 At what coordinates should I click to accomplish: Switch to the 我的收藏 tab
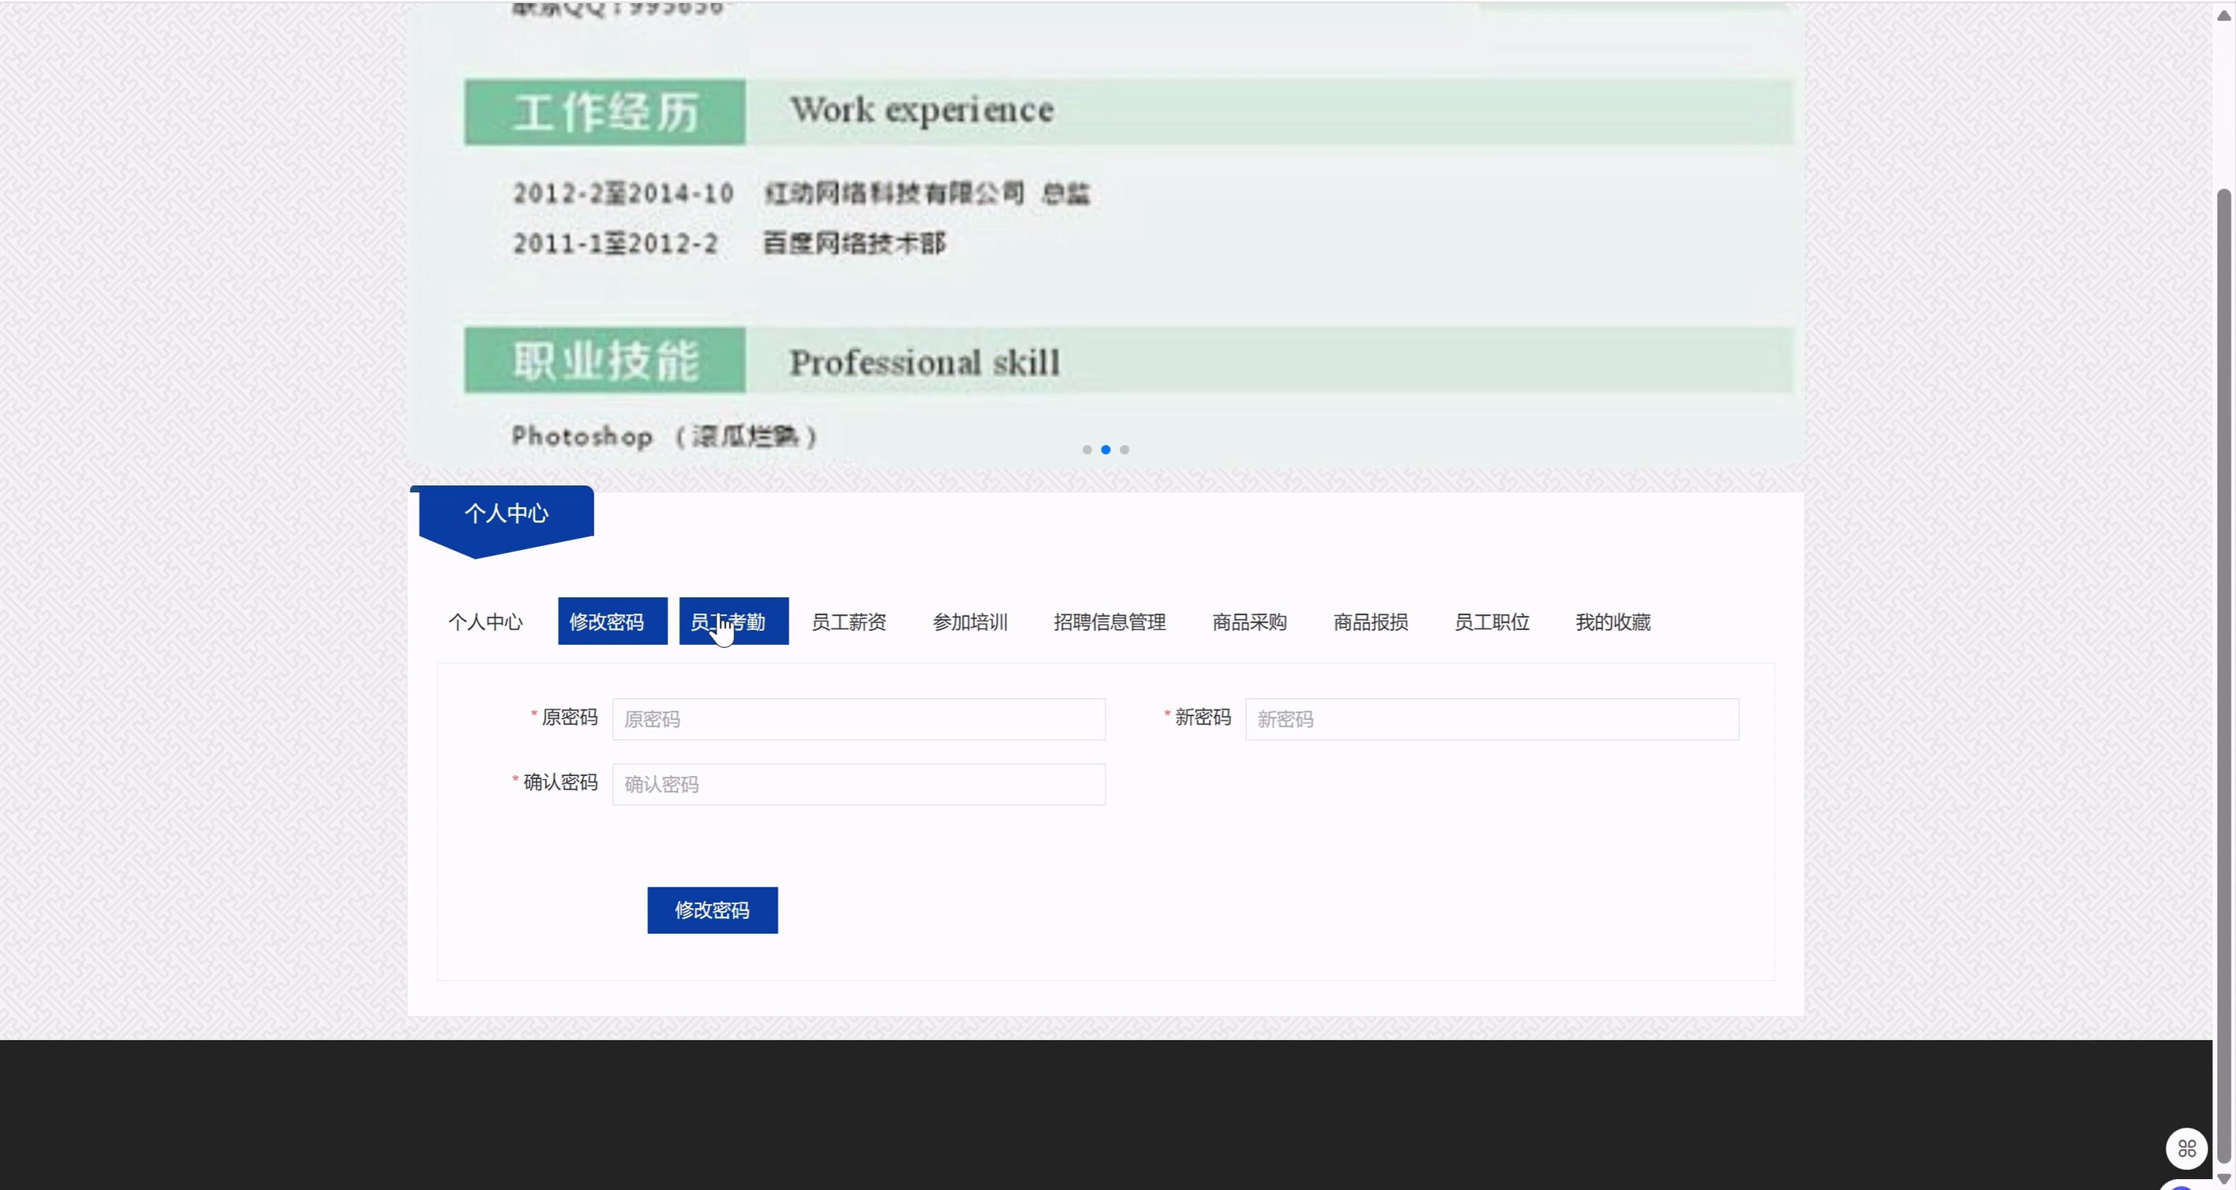tap(1613, 622)
